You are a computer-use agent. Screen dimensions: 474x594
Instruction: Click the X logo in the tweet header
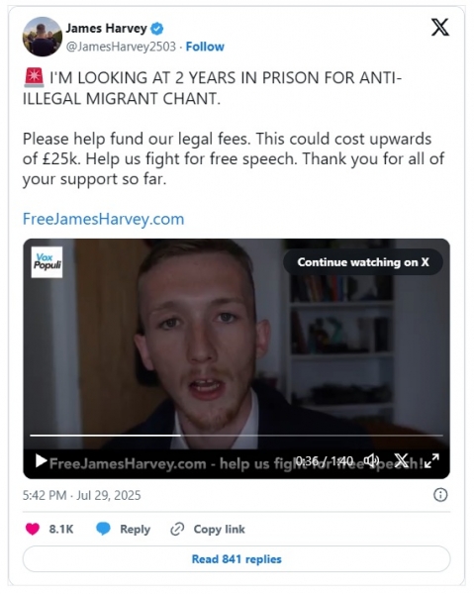[x=440, y=28]
